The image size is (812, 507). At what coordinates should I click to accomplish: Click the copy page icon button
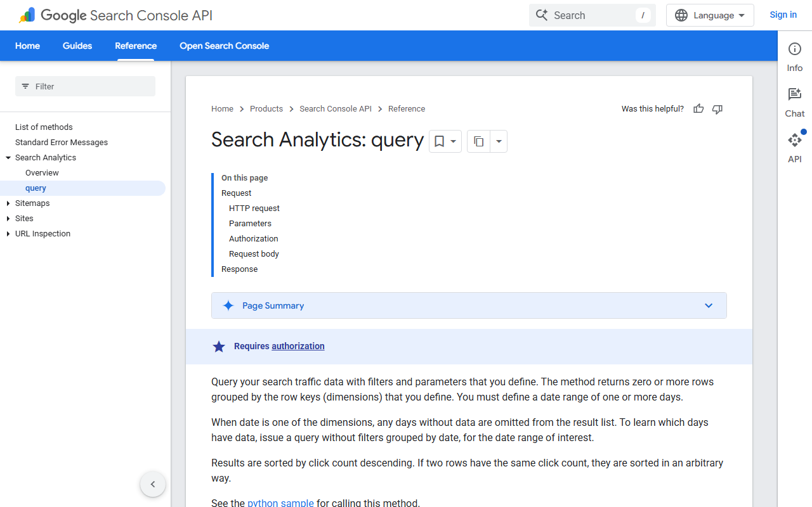click(479, 141)
